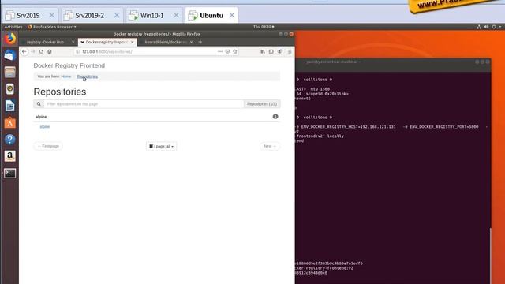Open the Firefox Web Browser app menu
The image size is (505, 284).
click(x=52, y=27)
